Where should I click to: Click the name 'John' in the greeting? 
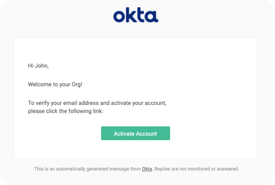pos(41,66)
